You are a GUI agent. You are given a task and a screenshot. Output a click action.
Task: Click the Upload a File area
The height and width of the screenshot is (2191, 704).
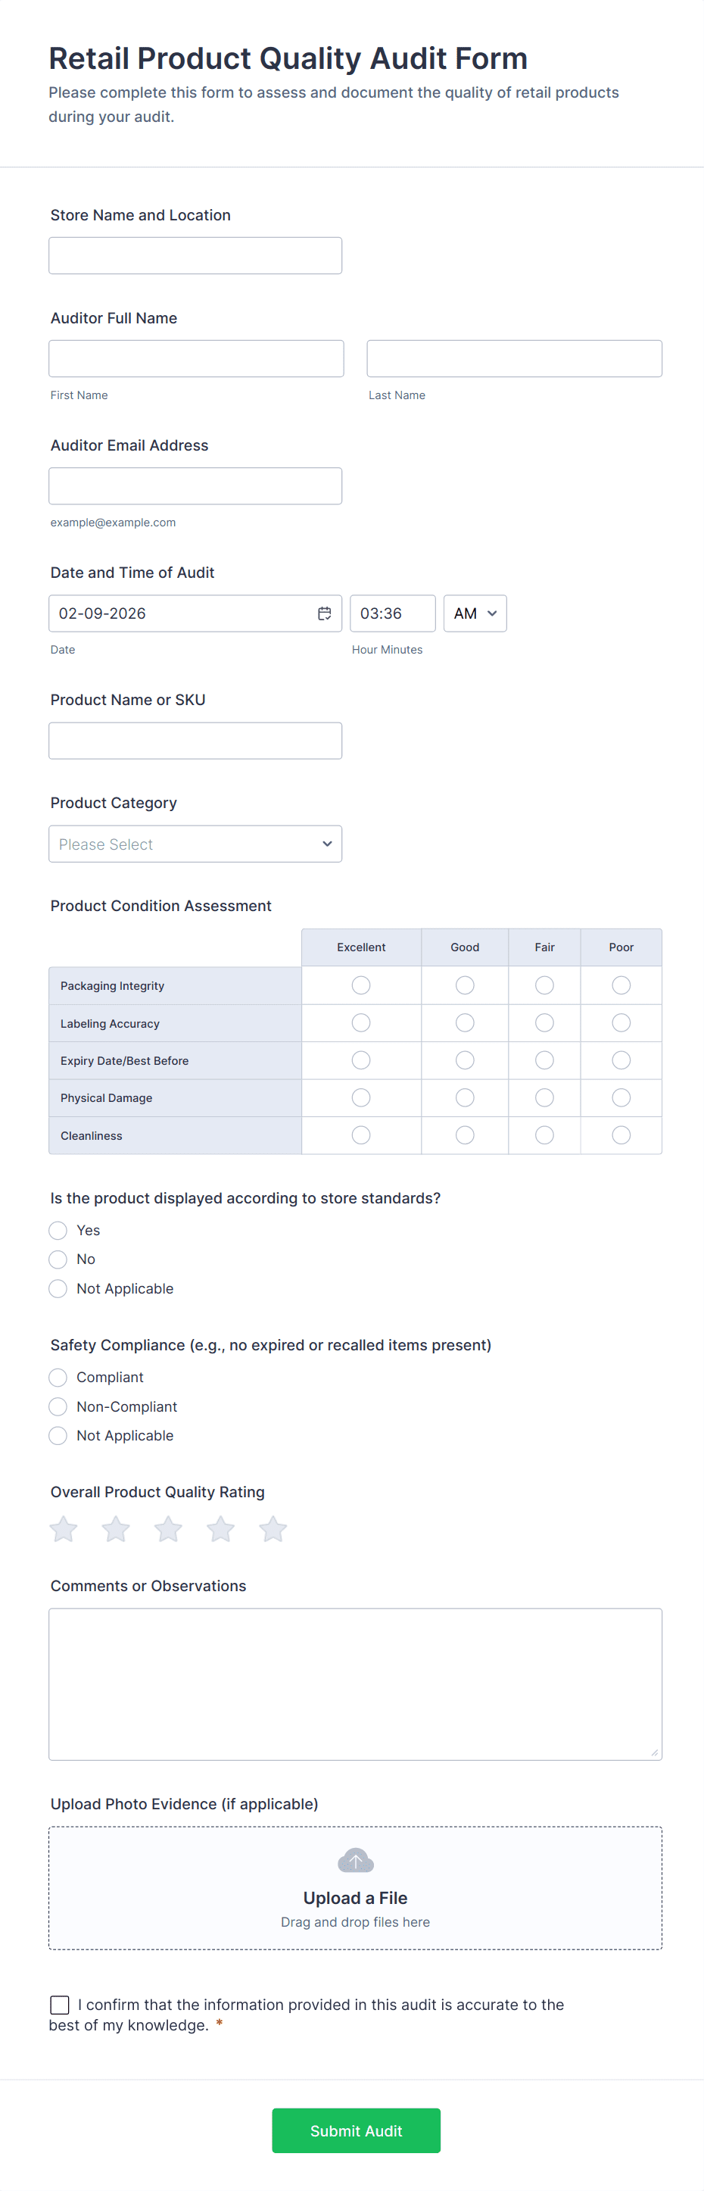[355, 1898]
